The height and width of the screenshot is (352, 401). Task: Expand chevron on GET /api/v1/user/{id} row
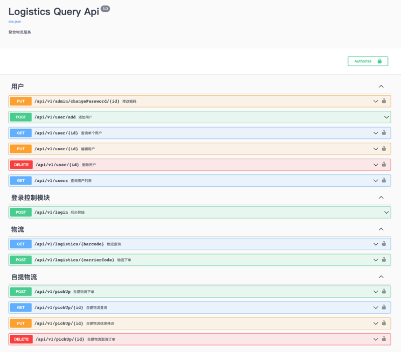point(376,133)
